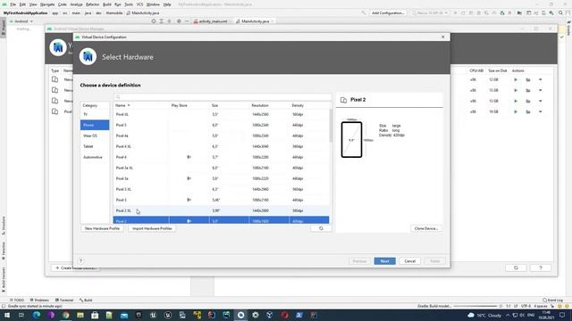Click the hammer Make Project icon
Image resolution: width=572 pixels, height=321 pixels.
[x=364, y=13]
